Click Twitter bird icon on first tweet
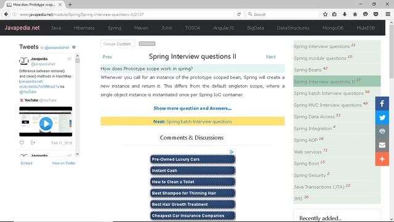Image resolution: width=394 pixels, height=222 pixels. [x=69, y=59]
